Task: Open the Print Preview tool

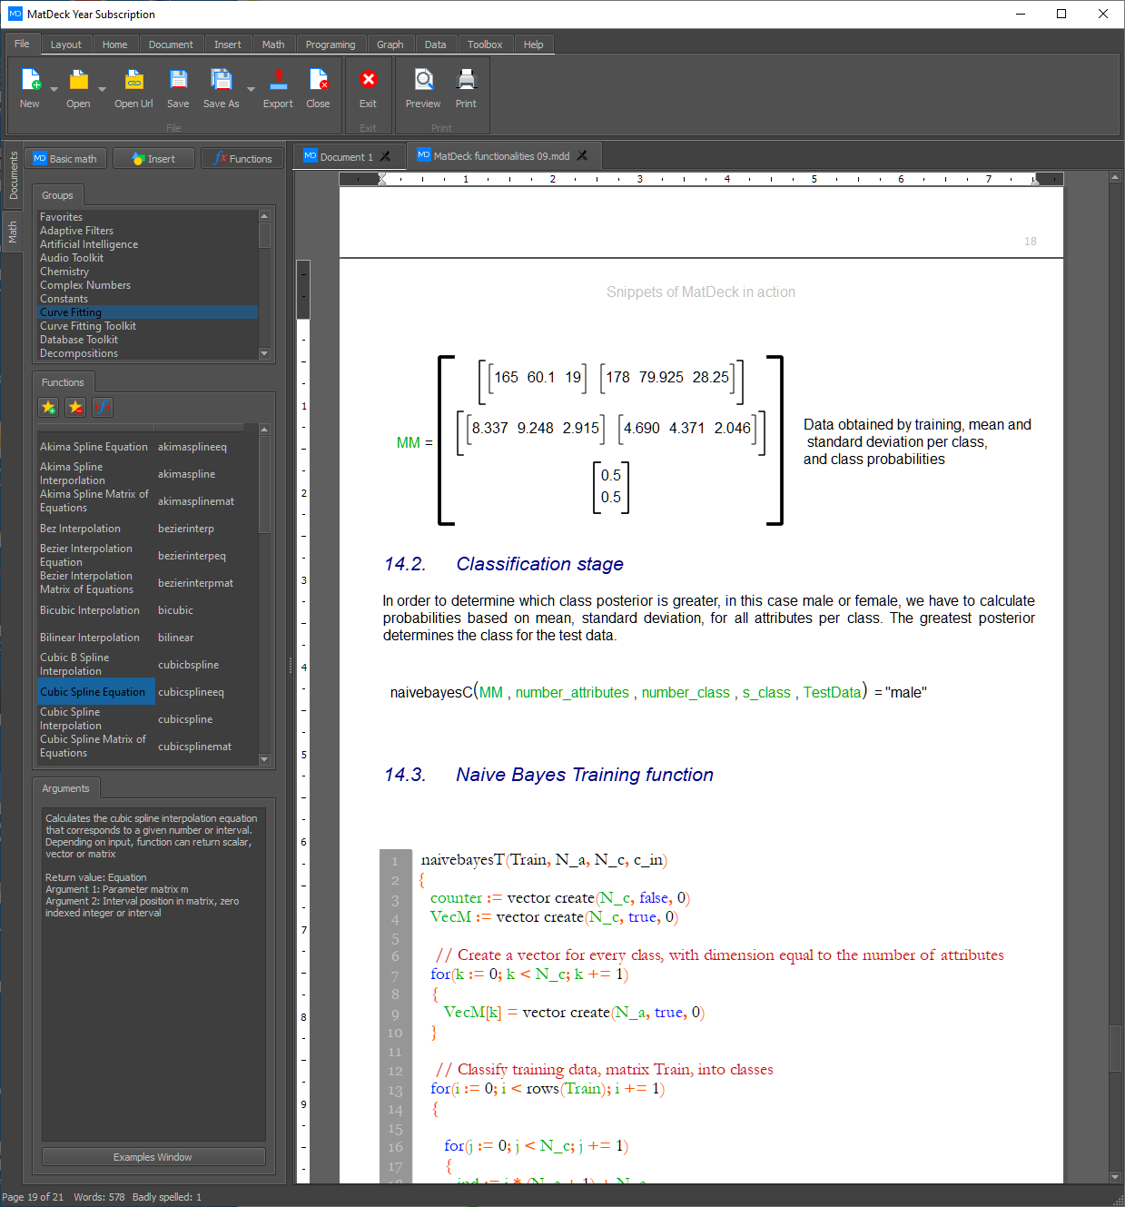Action: [423, 89]
